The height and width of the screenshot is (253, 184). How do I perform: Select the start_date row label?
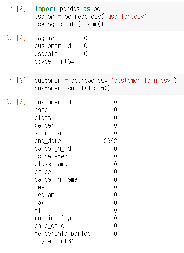coord(51,133)
